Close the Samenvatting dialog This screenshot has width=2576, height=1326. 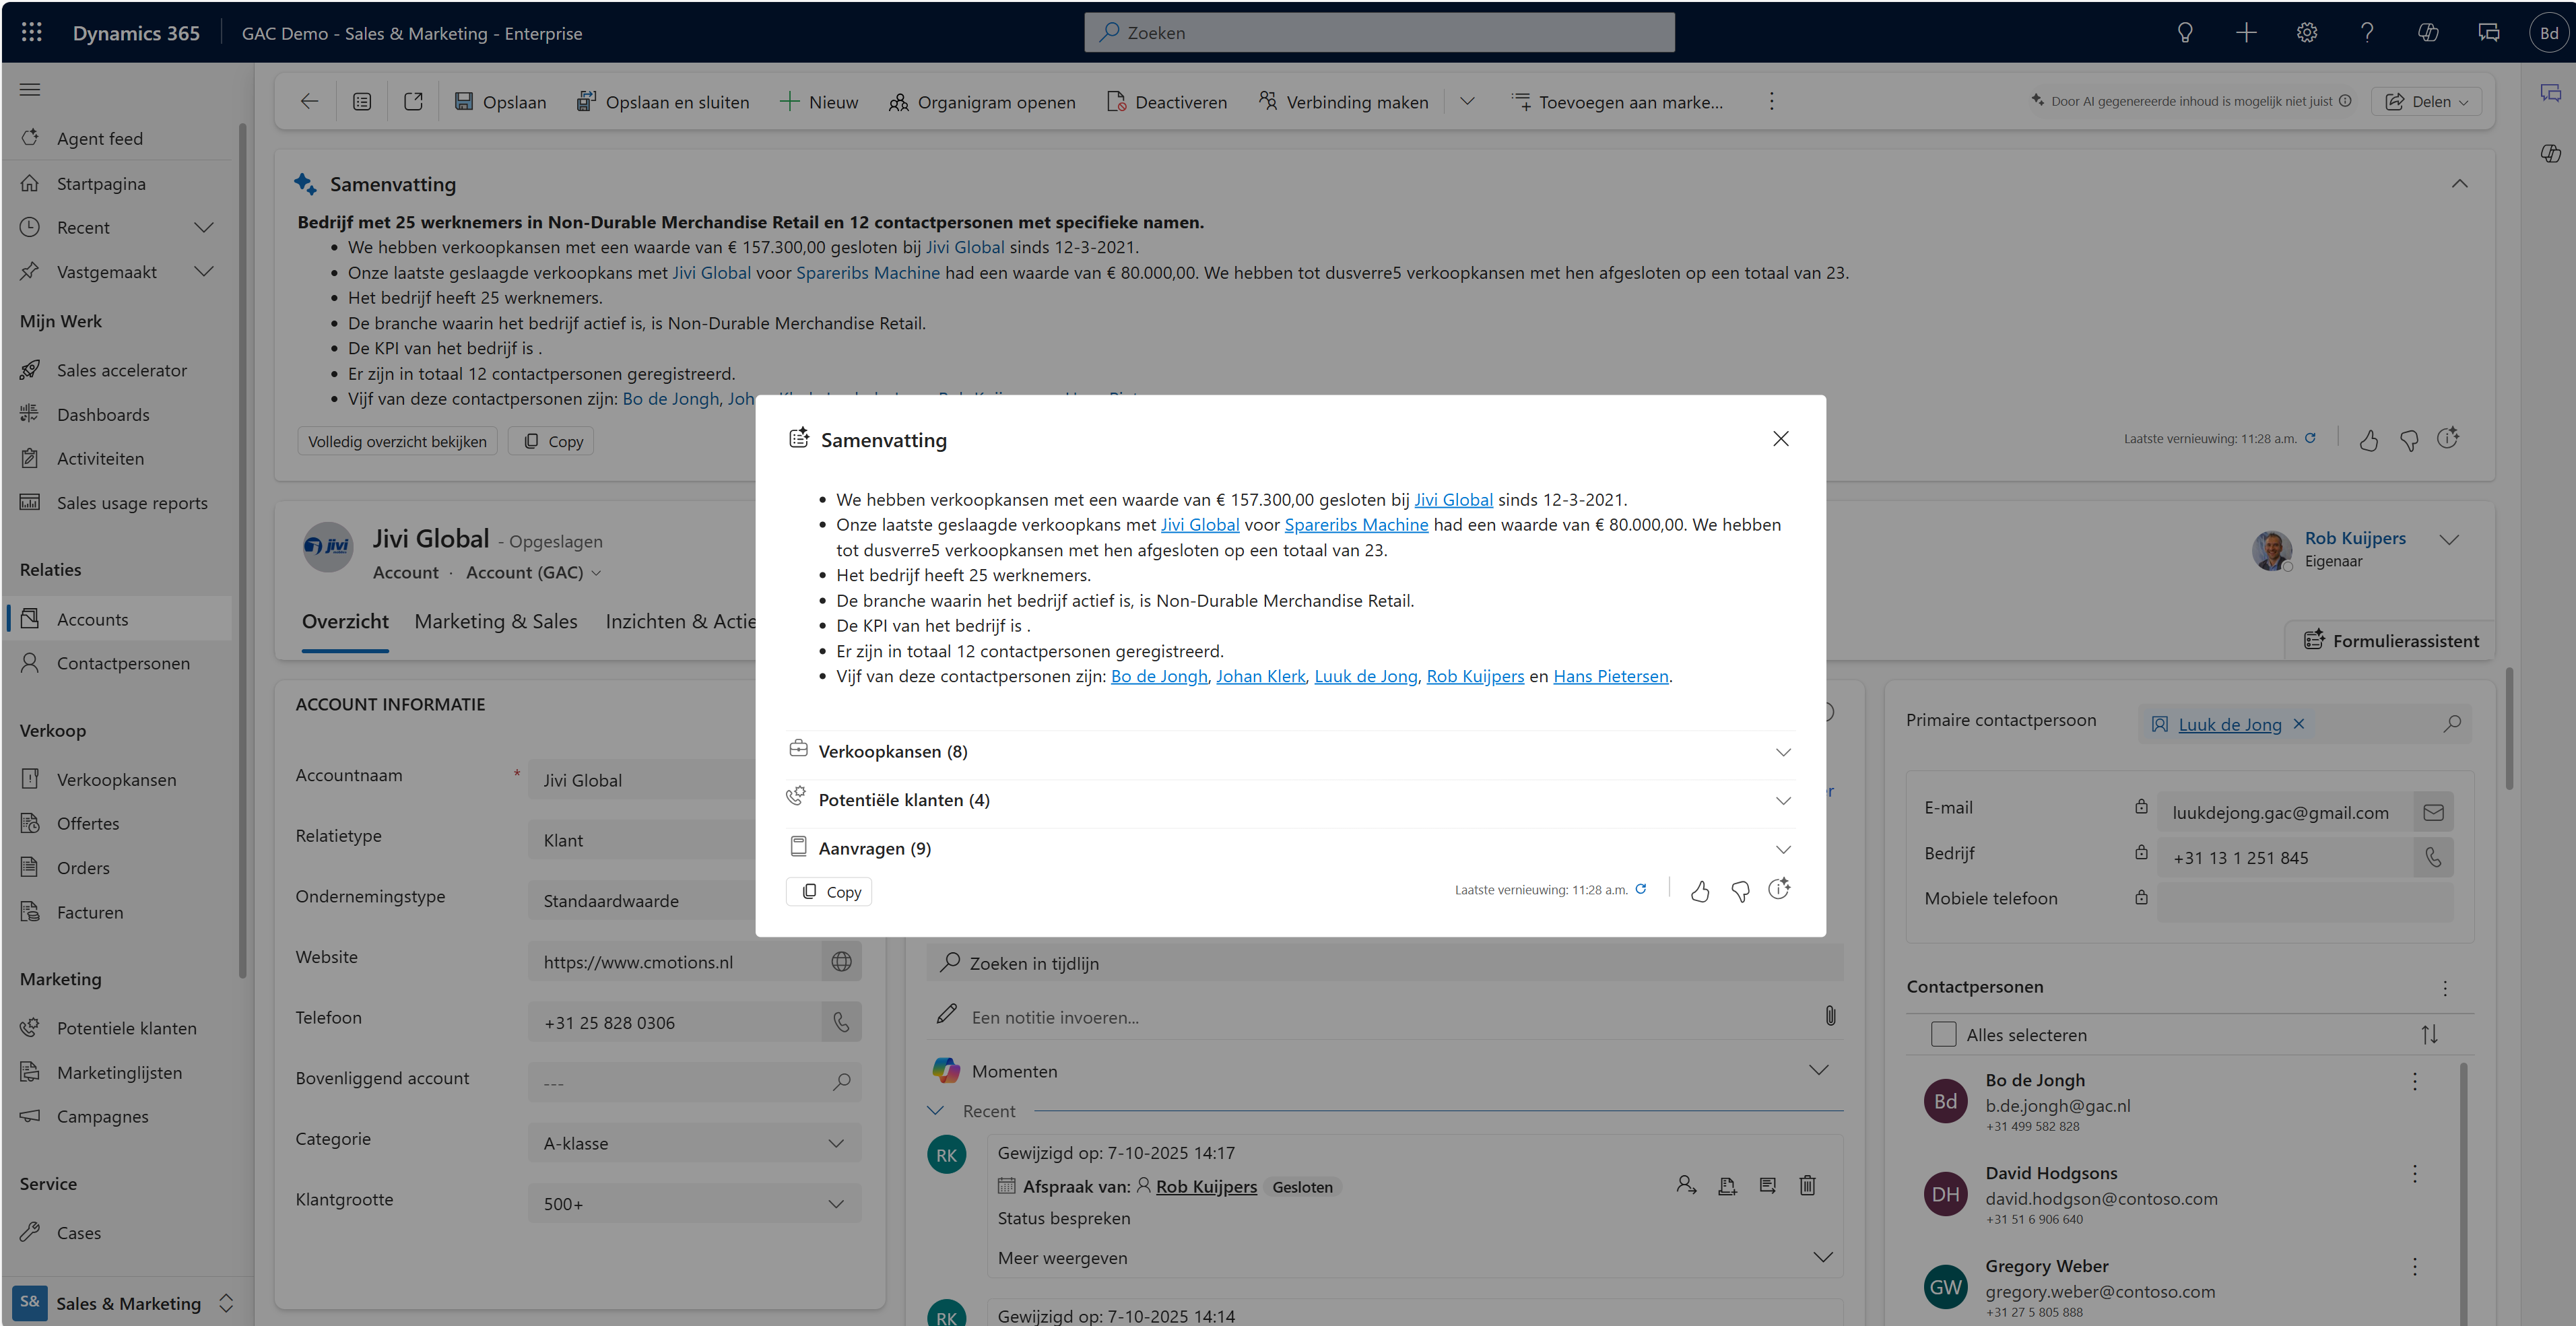1780,439
